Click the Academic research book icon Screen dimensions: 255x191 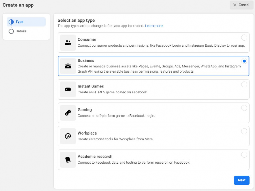point(68,160)
